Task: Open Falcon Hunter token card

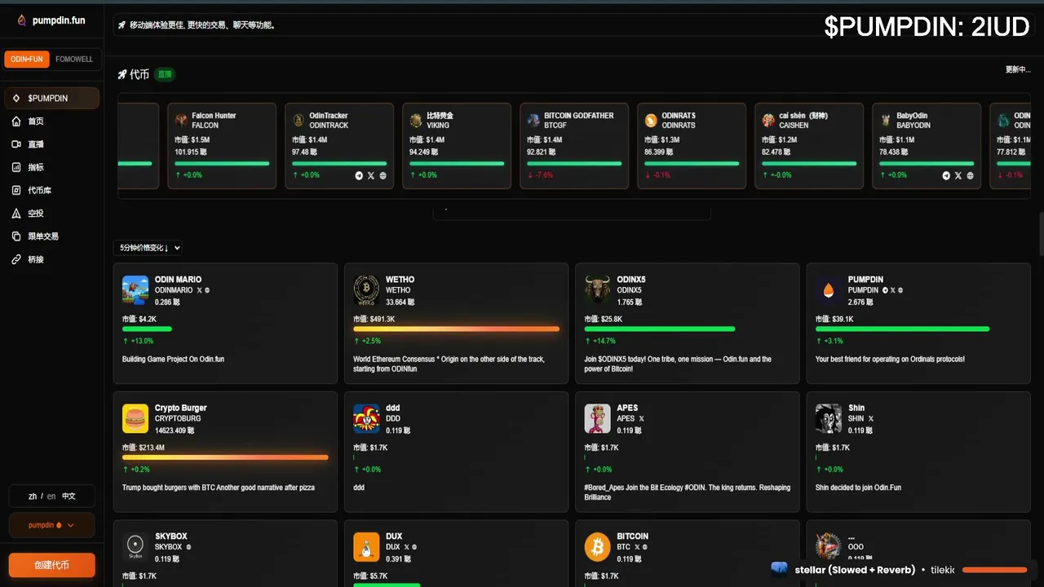Action: pos(222,146)
